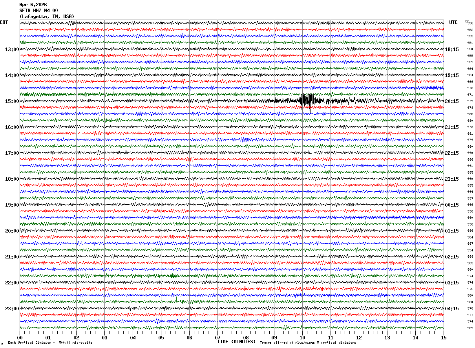This screenshot has height=348, width=475.
Task: Select the 18:00 CDT time label
Action: 12,179
